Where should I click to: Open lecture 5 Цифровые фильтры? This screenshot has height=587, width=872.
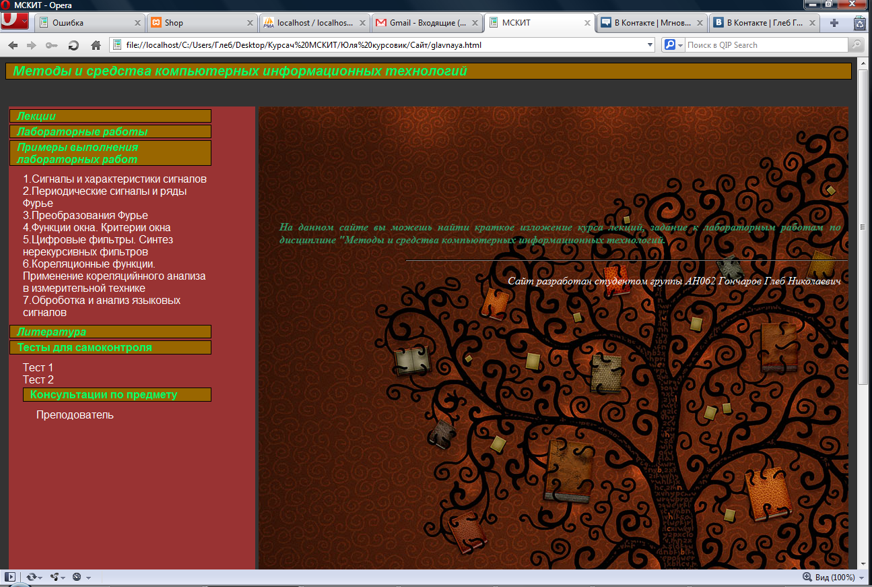tap(98, 245)
